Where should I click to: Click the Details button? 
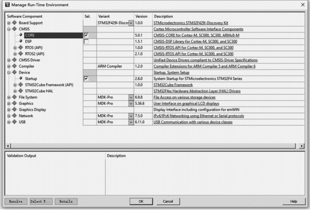coord(66,201)
